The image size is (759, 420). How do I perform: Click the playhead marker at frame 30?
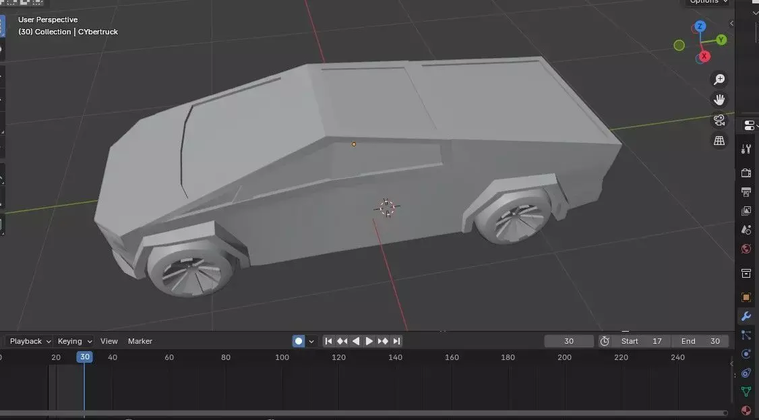85,357
